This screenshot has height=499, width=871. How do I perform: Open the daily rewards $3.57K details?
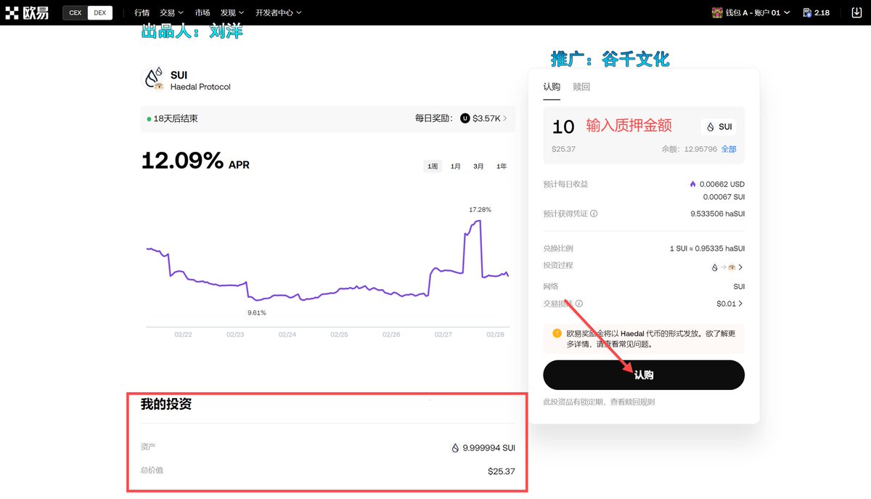pos(489,118)
